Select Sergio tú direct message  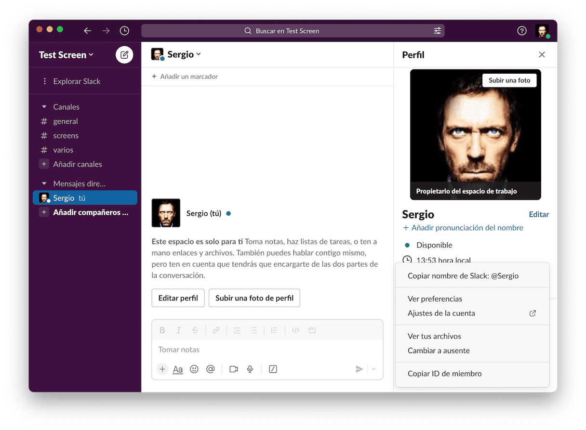(85, 198)
